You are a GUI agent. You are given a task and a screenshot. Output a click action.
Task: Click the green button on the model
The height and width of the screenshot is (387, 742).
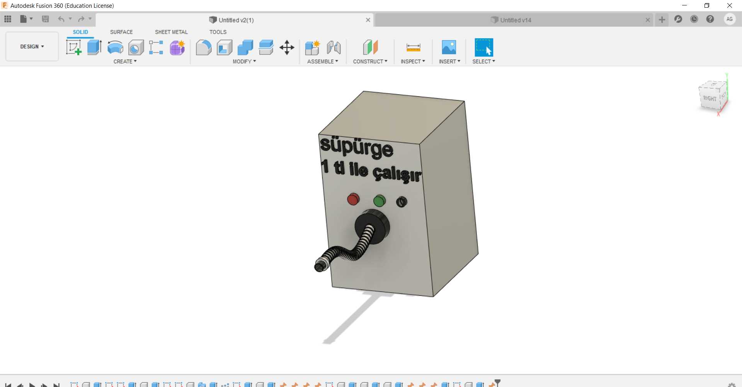point(380,201)
